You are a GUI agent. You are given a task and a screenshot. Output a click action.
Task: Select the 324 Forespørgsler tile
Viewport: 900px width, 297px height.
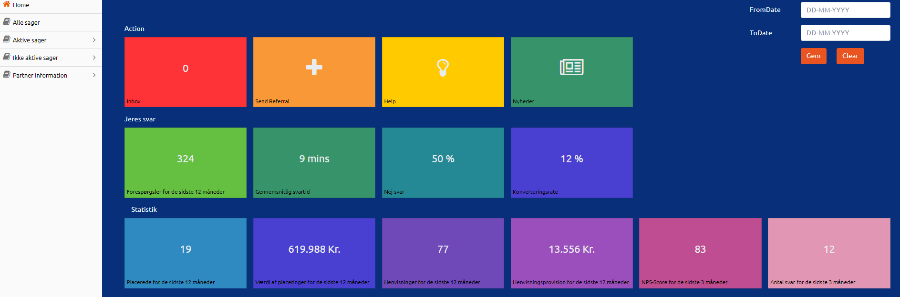click(185, 162)
